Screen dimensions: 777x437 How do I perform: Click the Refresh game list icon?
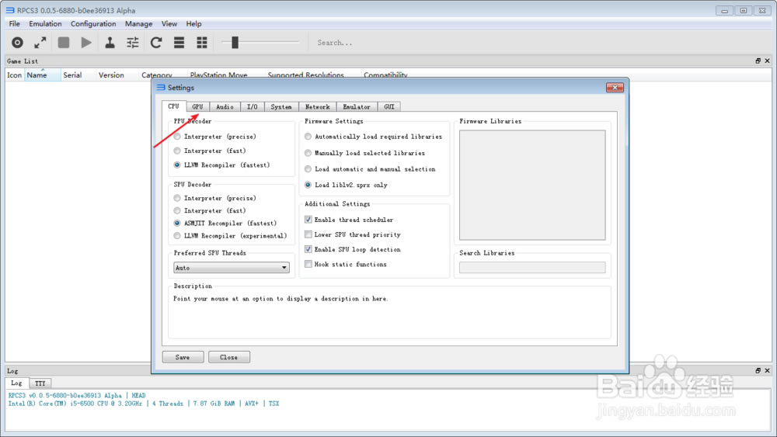click(156, 43)
